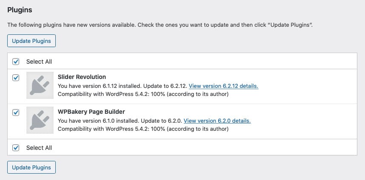Click the WPBakery Page Builder plugin title

coord(91,112)
